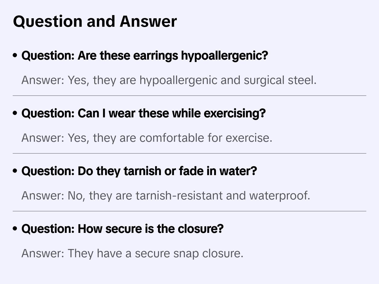The width and height of the screenshot is (379, 284).
Task: Click the secure snap closure answer
Action: click(132, 253)
